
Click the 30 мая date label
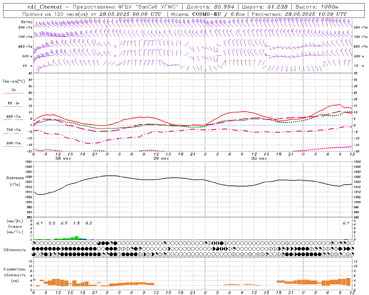pos(259,158)
